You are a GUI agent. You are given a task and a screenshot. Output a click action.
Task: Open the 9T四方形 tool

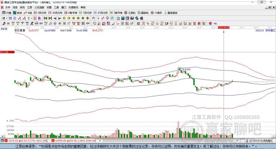point(101,13)
